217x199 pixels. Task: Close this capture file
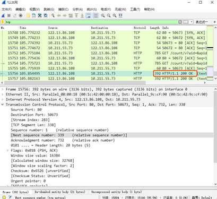[x=40, y=16]
